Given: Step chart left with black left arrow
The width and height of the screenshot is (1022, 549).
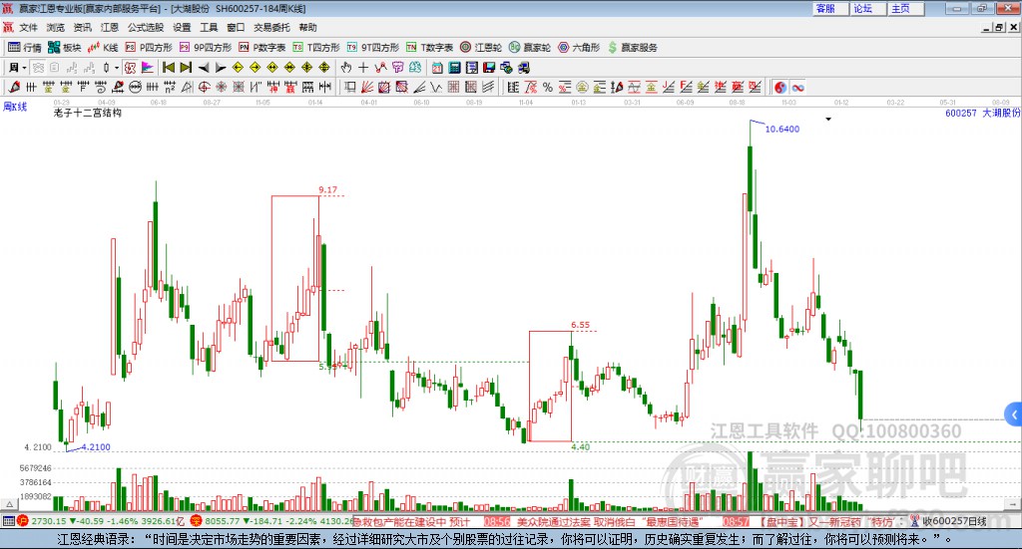Looking at the screenshot, I should (204, 68).
